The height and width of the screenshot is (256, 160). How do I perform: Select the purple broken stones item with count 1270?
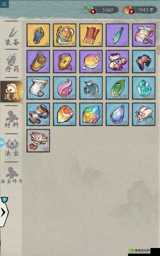[x=117, y=61]
